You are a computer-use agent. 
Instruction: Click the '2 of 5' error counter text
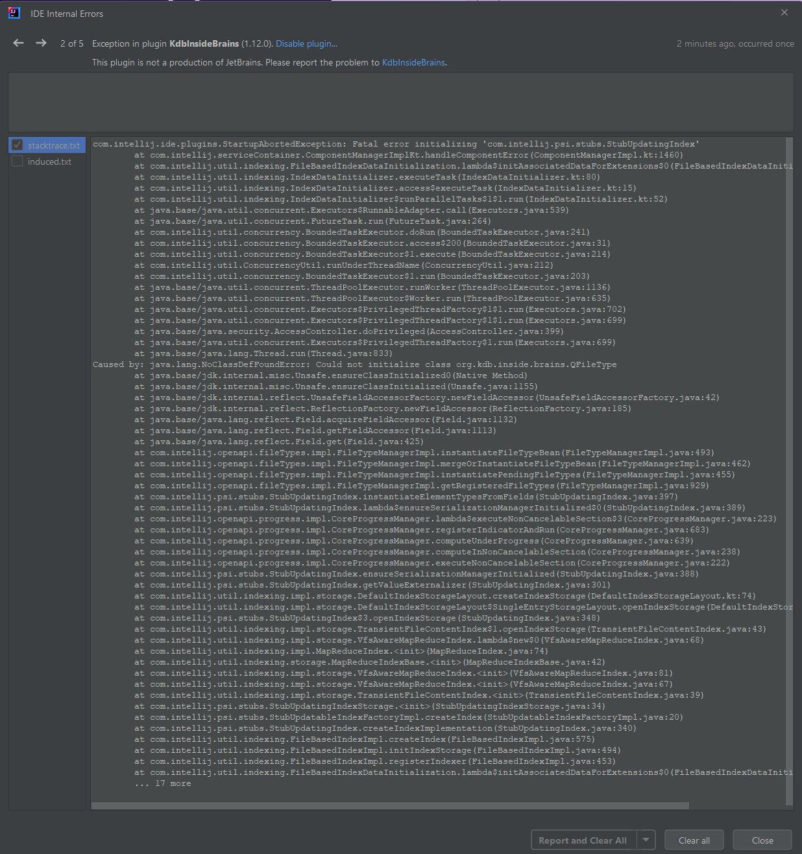pos(72,43)
